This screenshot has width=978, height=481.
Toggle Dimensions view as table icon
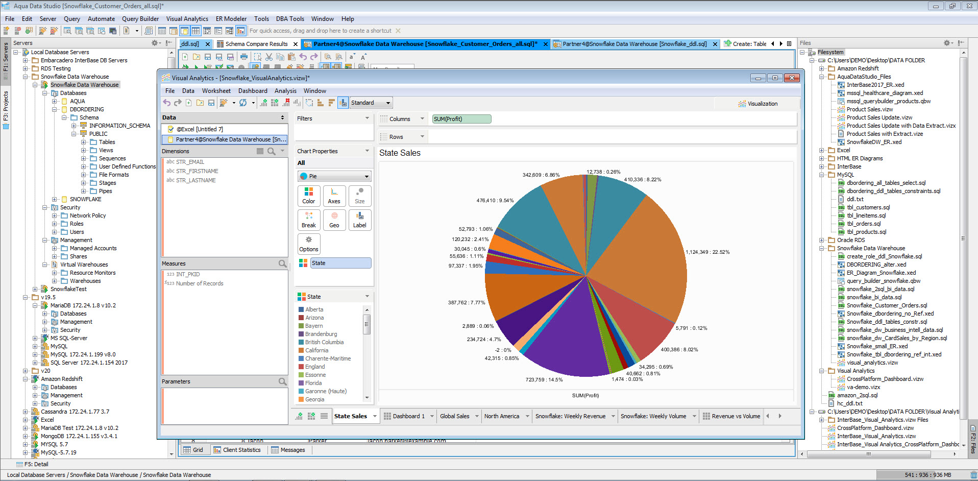click(x=260, y=151)
